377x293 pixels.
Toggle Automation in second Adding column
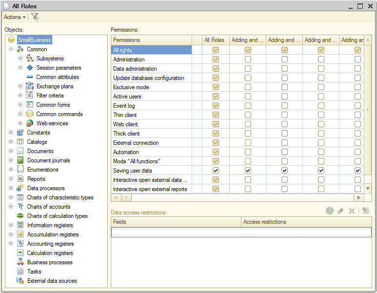click(x=284, y=152)
